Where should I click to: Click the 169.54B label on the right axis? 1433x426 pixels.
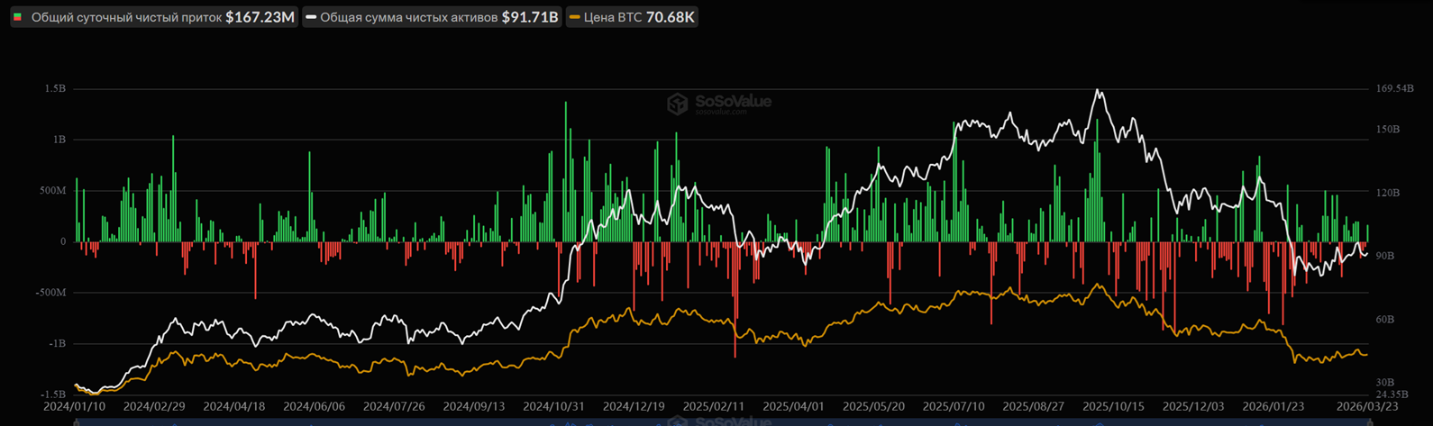(x=1394, y=89)
